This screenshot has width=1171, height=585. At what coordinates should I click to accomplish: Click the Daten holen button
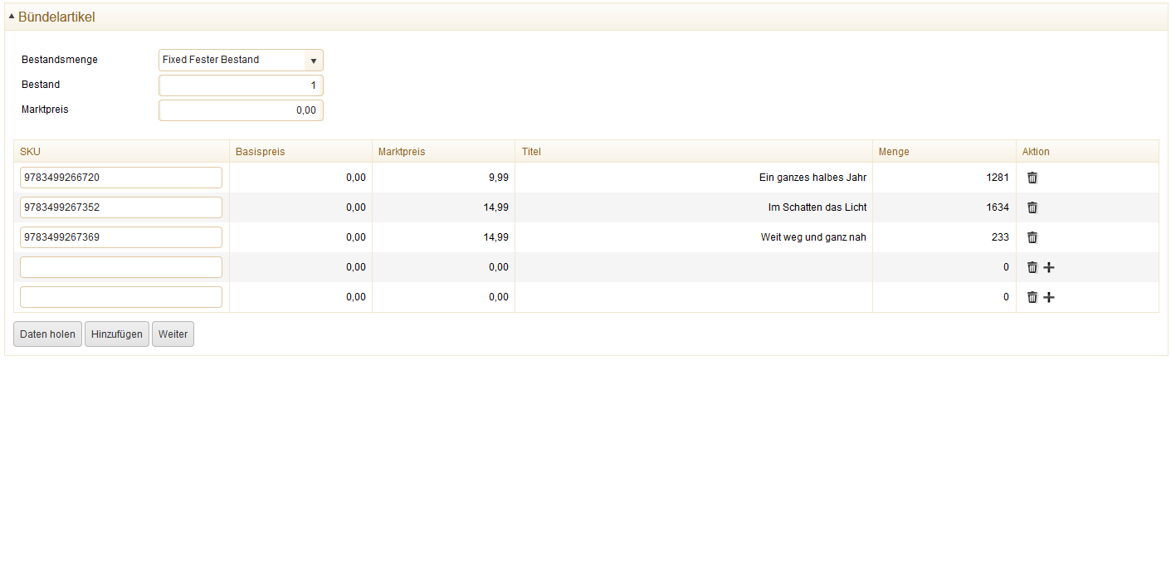point(48,334)
